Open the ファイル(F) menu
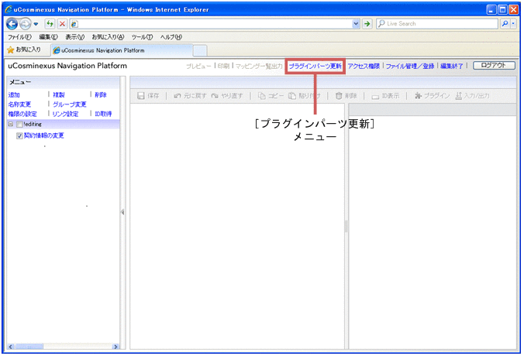The width and height of the screenshot is (524, 356). 19,36
